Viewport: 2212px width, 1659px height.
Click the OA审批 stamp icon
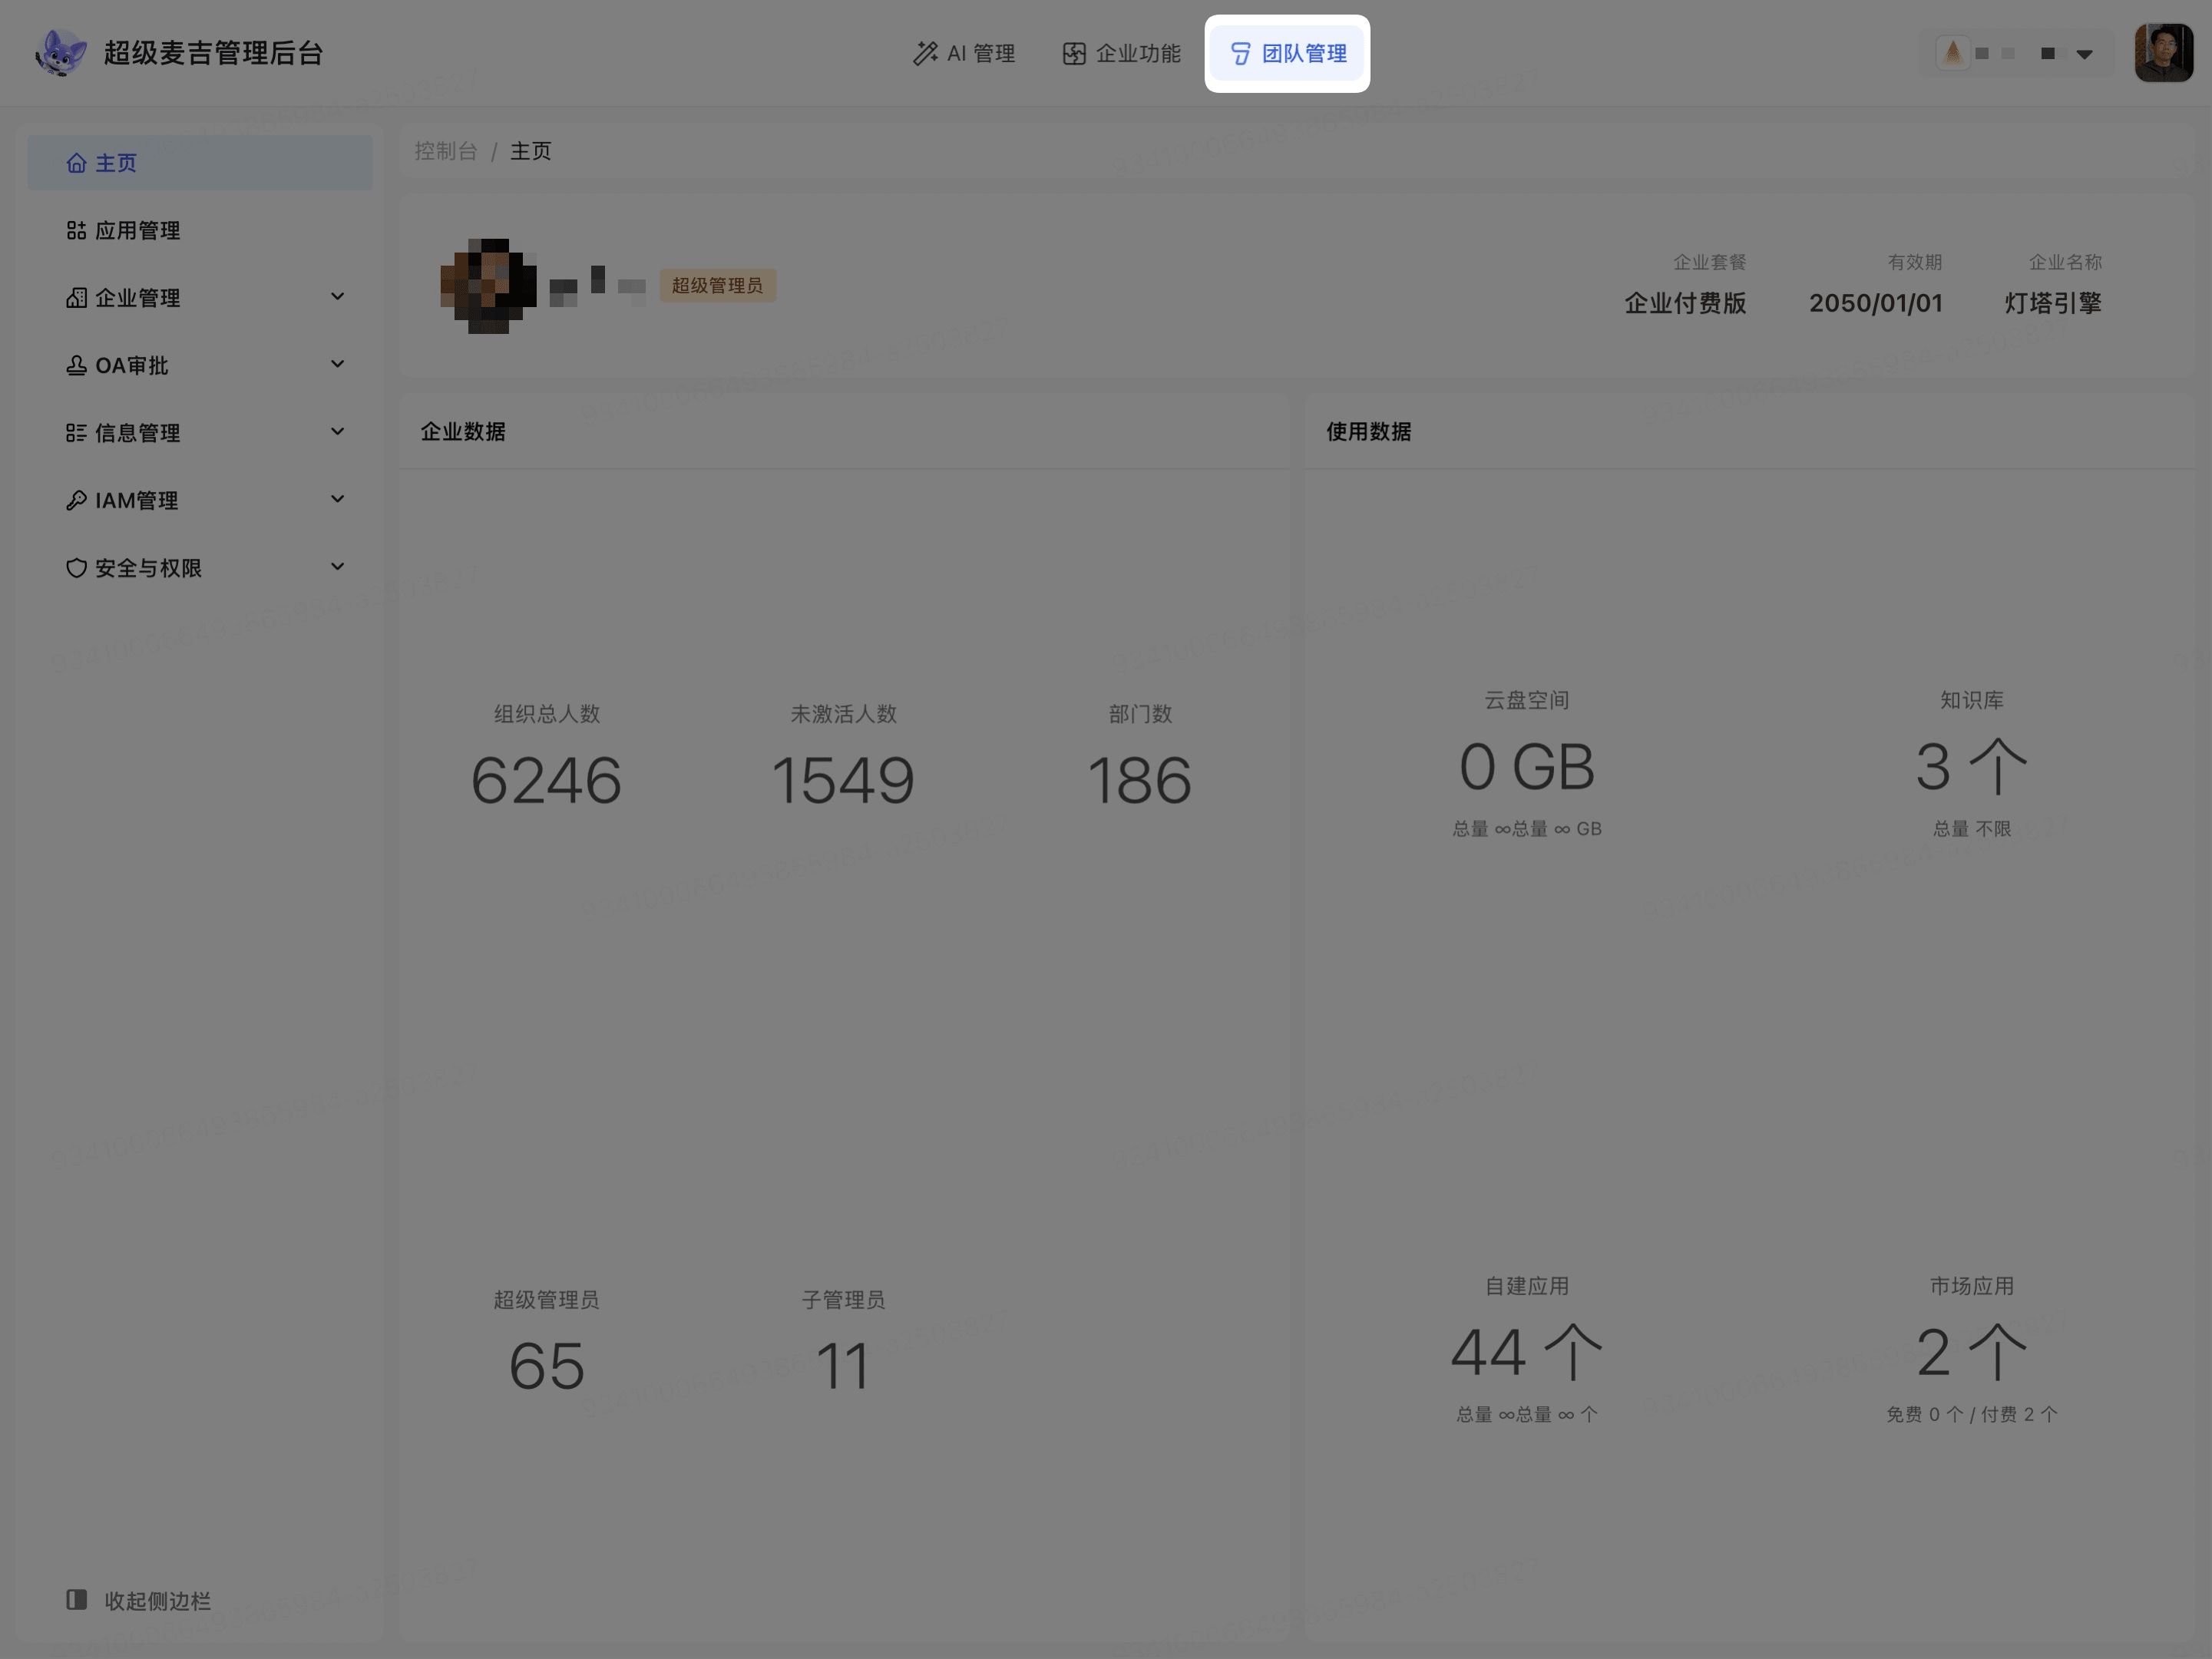76,365
